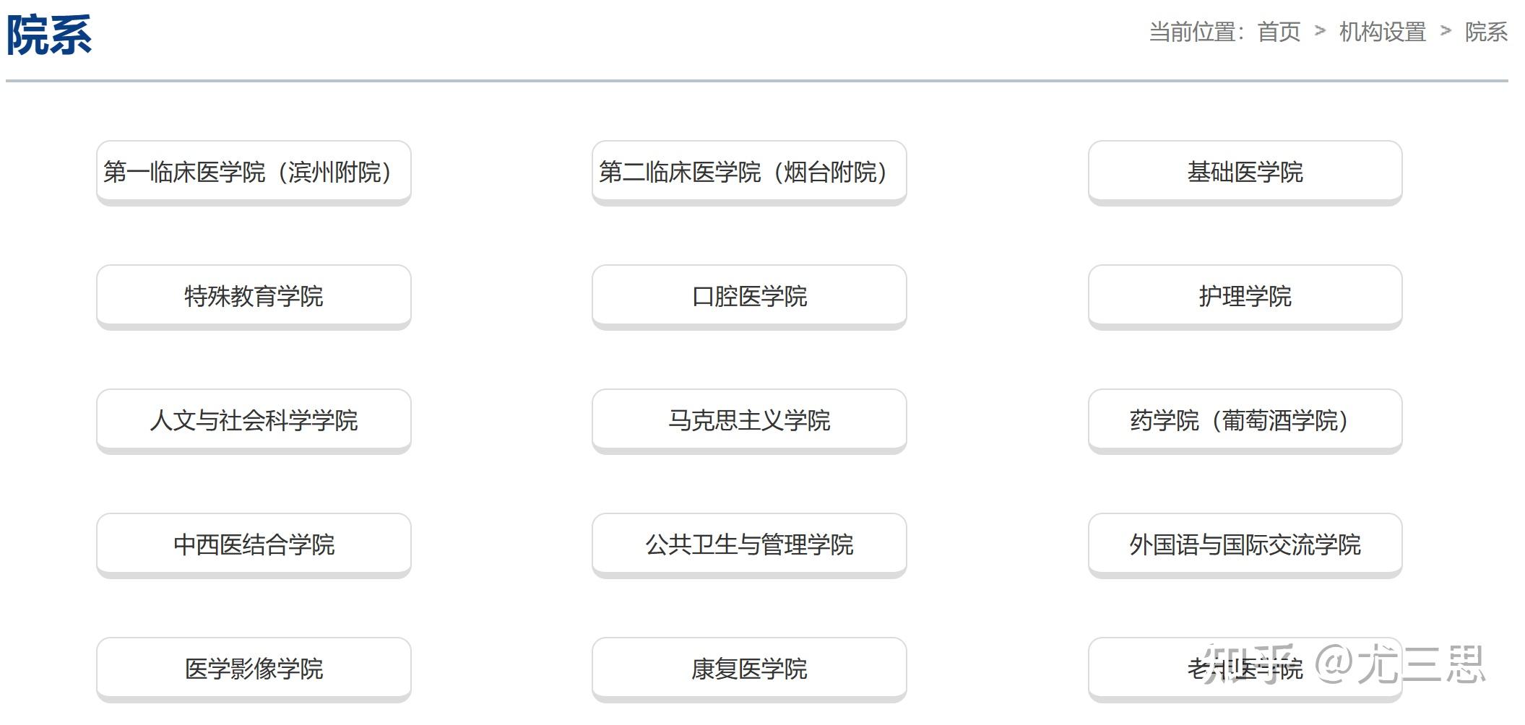The width and height of the screenshot is (1525, 725).
Task: Click the 老年医学院 button
Action: point(1245,669)
